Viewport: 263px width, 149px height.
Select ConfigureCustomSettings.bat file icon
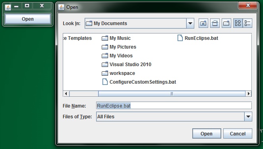tap(105, 82)
